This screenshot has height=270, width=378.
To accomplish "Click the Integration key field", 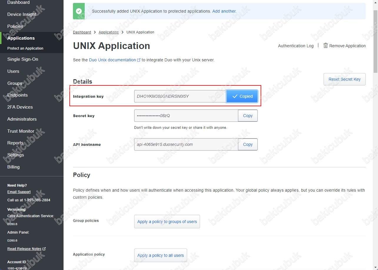I will 180,96.
